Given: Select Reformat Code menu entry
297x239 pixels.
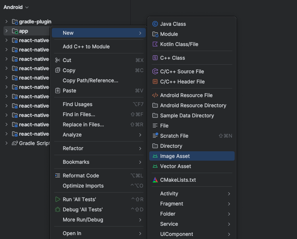Looking at the screenshot, I should point(81,175).
